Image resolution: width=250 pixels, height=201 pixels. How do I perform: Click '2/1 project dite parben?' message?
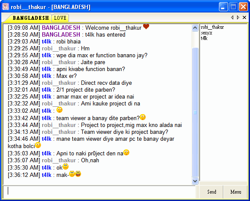(86, 90)
